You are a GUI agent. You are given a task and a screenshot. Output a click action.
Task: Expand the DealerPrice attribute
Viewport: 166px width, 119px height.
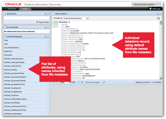click(48, 51)
